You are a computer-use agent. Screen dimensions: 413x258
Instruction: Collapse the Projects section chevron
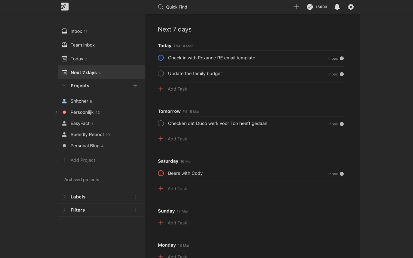tap(64, 85)
